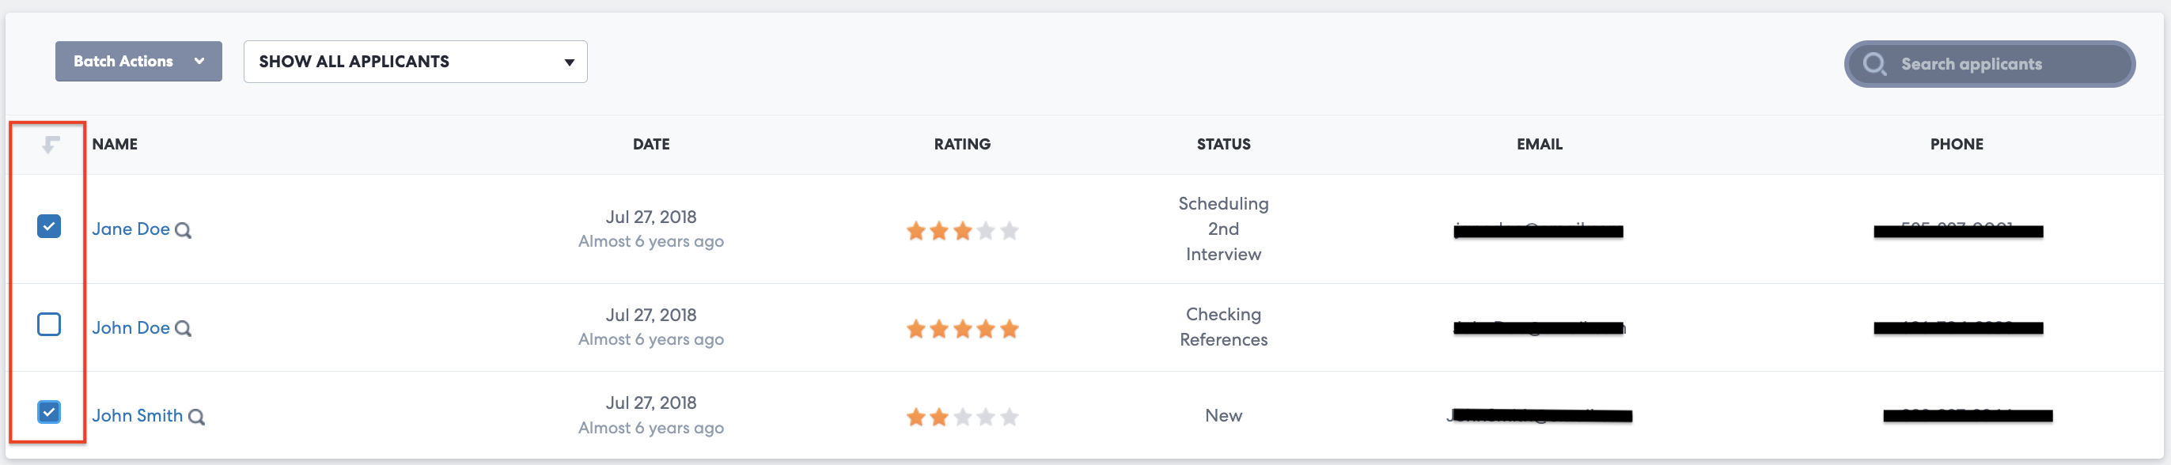Viewport: 2171px width, 465px height.
Task: Click John Smith's fifth rating star
Action: point(1009,417)
